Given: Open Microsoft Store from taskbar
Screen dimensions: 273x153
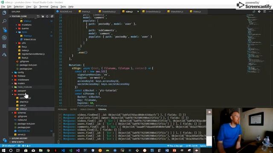Looking at the screenshot, I should click(26, 150).
